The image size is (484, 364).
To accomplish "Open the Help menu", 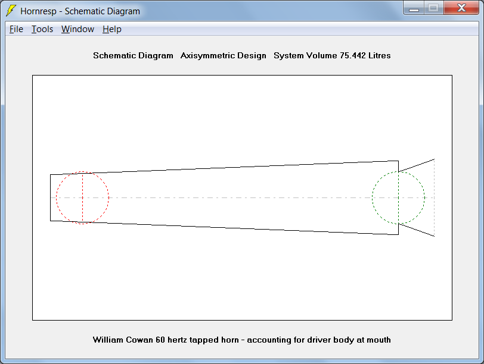I will pyautogui.click(x=111, y=29).
